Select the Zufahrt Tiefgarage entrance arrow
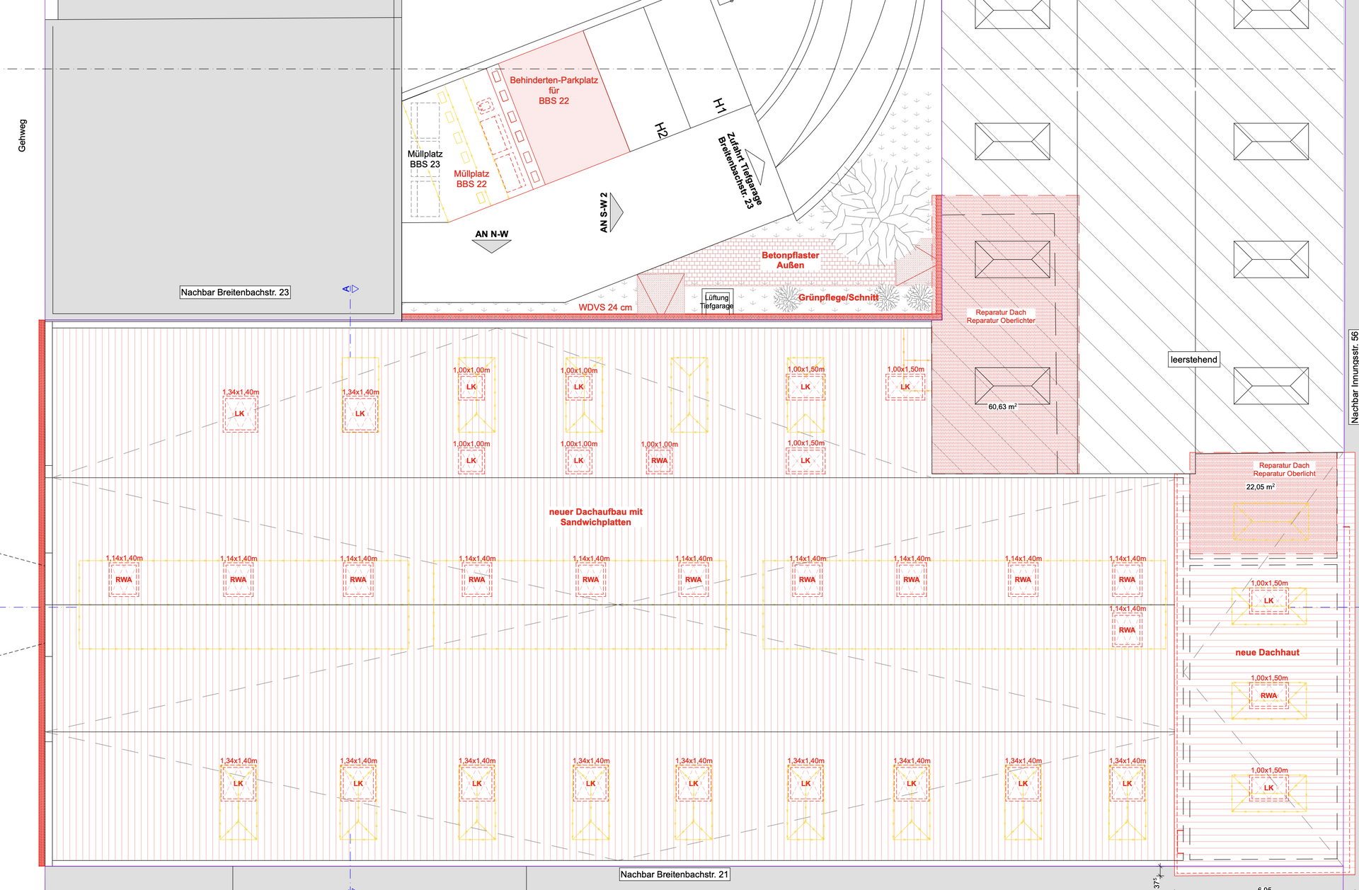Screen dimensions: 1359x890 pos(756,167)
